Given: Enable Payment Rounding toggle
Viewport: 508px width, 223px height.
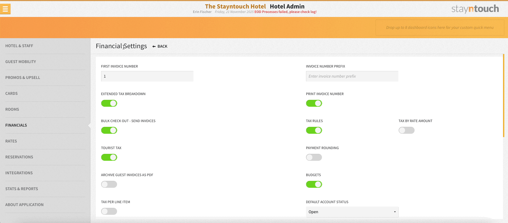Looking at the screenshot, I should [314, 157].
